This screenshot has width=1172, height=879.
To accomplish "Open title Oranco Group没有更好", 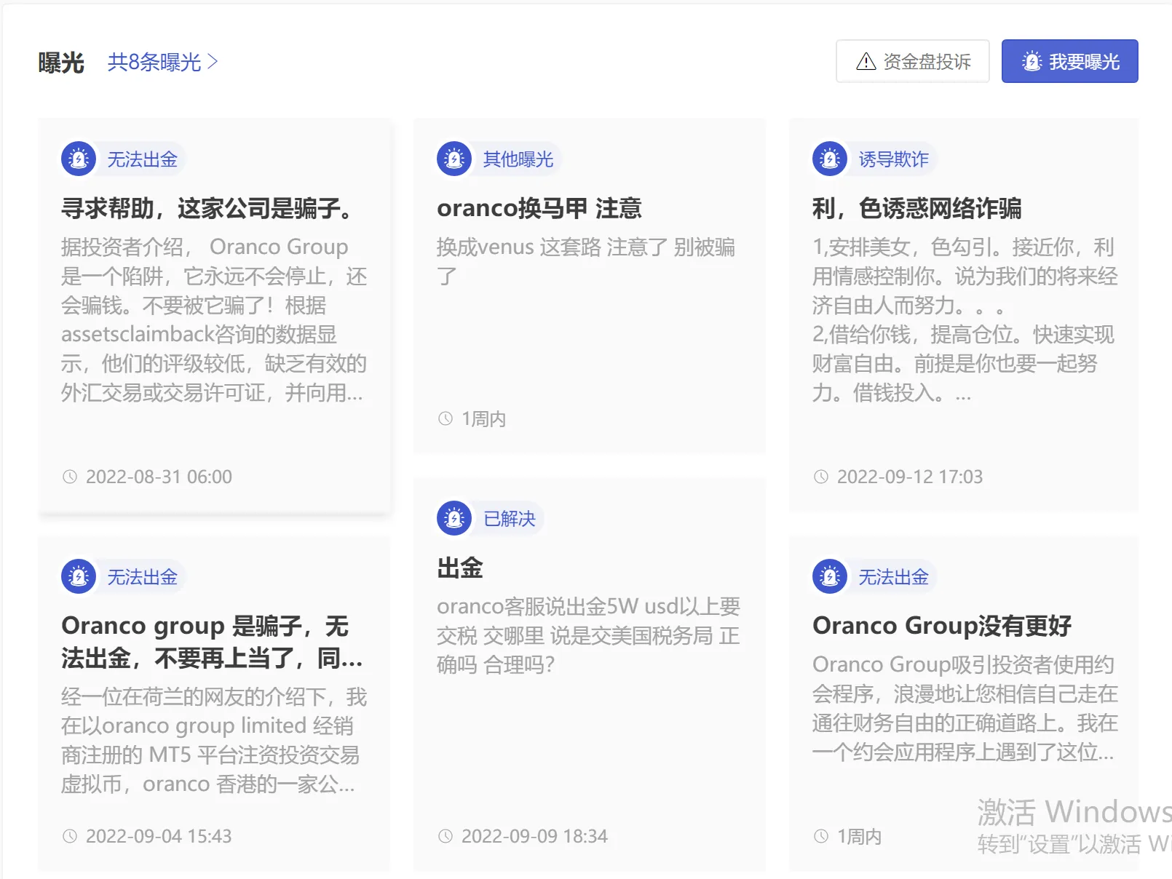I will 942,626.
